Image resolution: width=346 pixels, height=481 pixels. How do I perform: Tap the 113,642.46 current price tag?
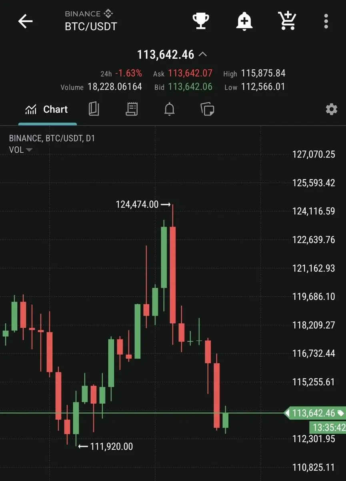tap(315, 413)
